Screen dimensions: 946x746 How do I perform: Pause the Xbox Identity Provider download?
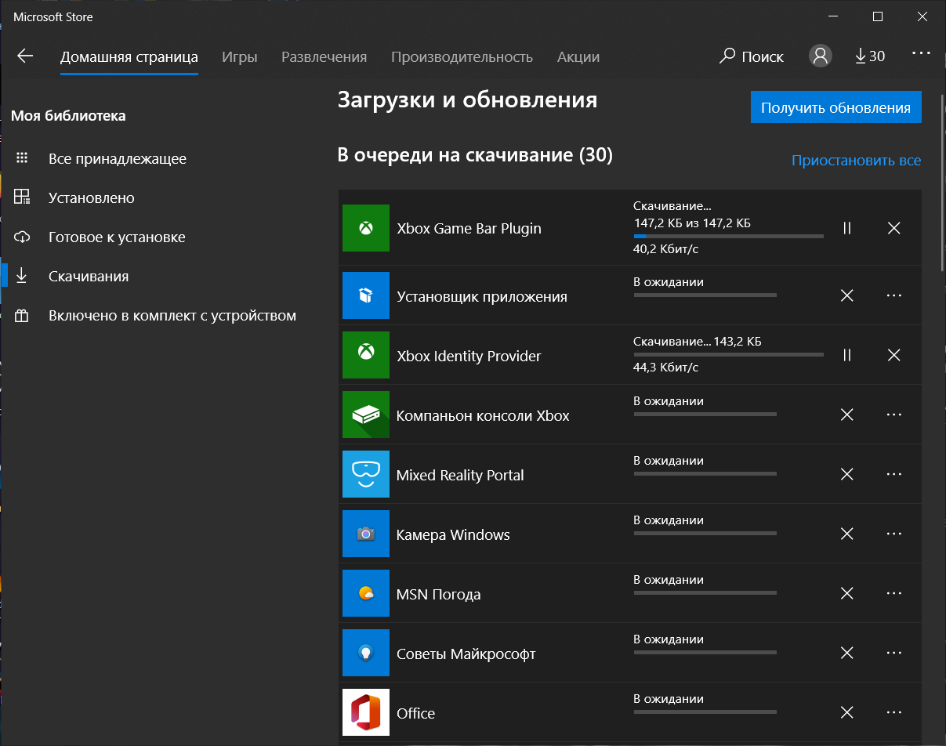846,355
